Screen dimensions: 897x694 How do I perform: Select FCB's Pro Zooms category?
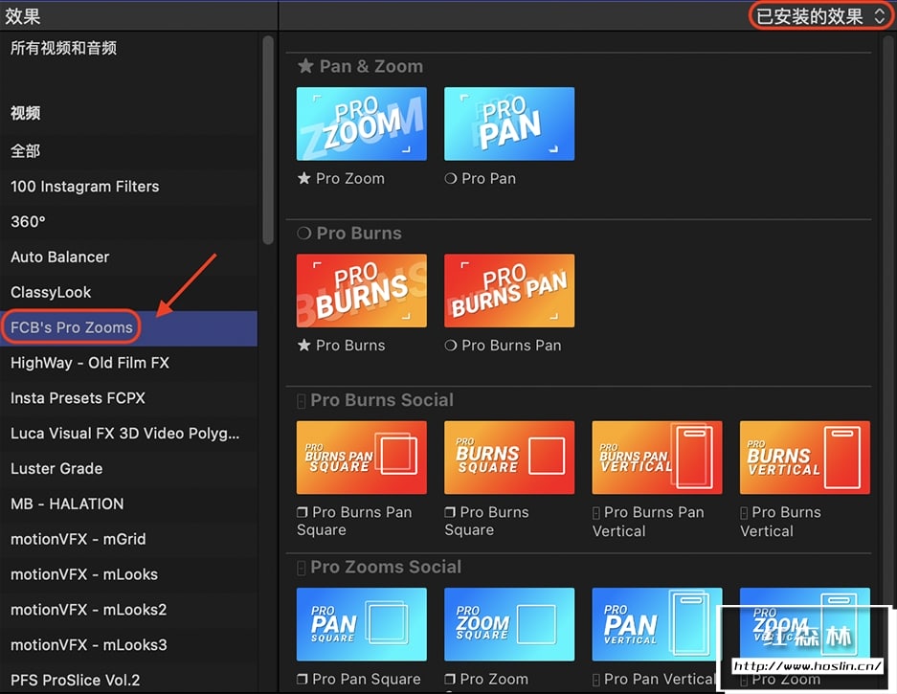[x=128, y=327]
